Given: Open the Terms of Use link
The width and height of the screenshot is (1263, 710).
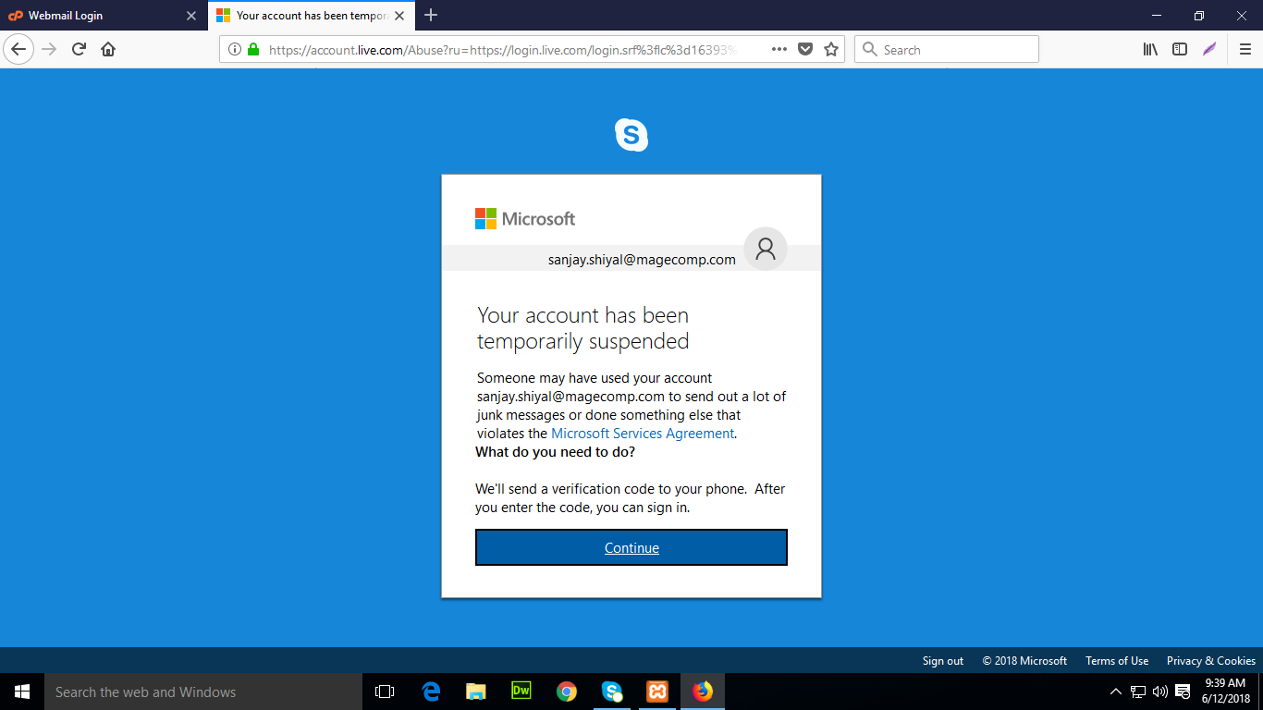Looking at the screenshot, I should coord(1117,661).
